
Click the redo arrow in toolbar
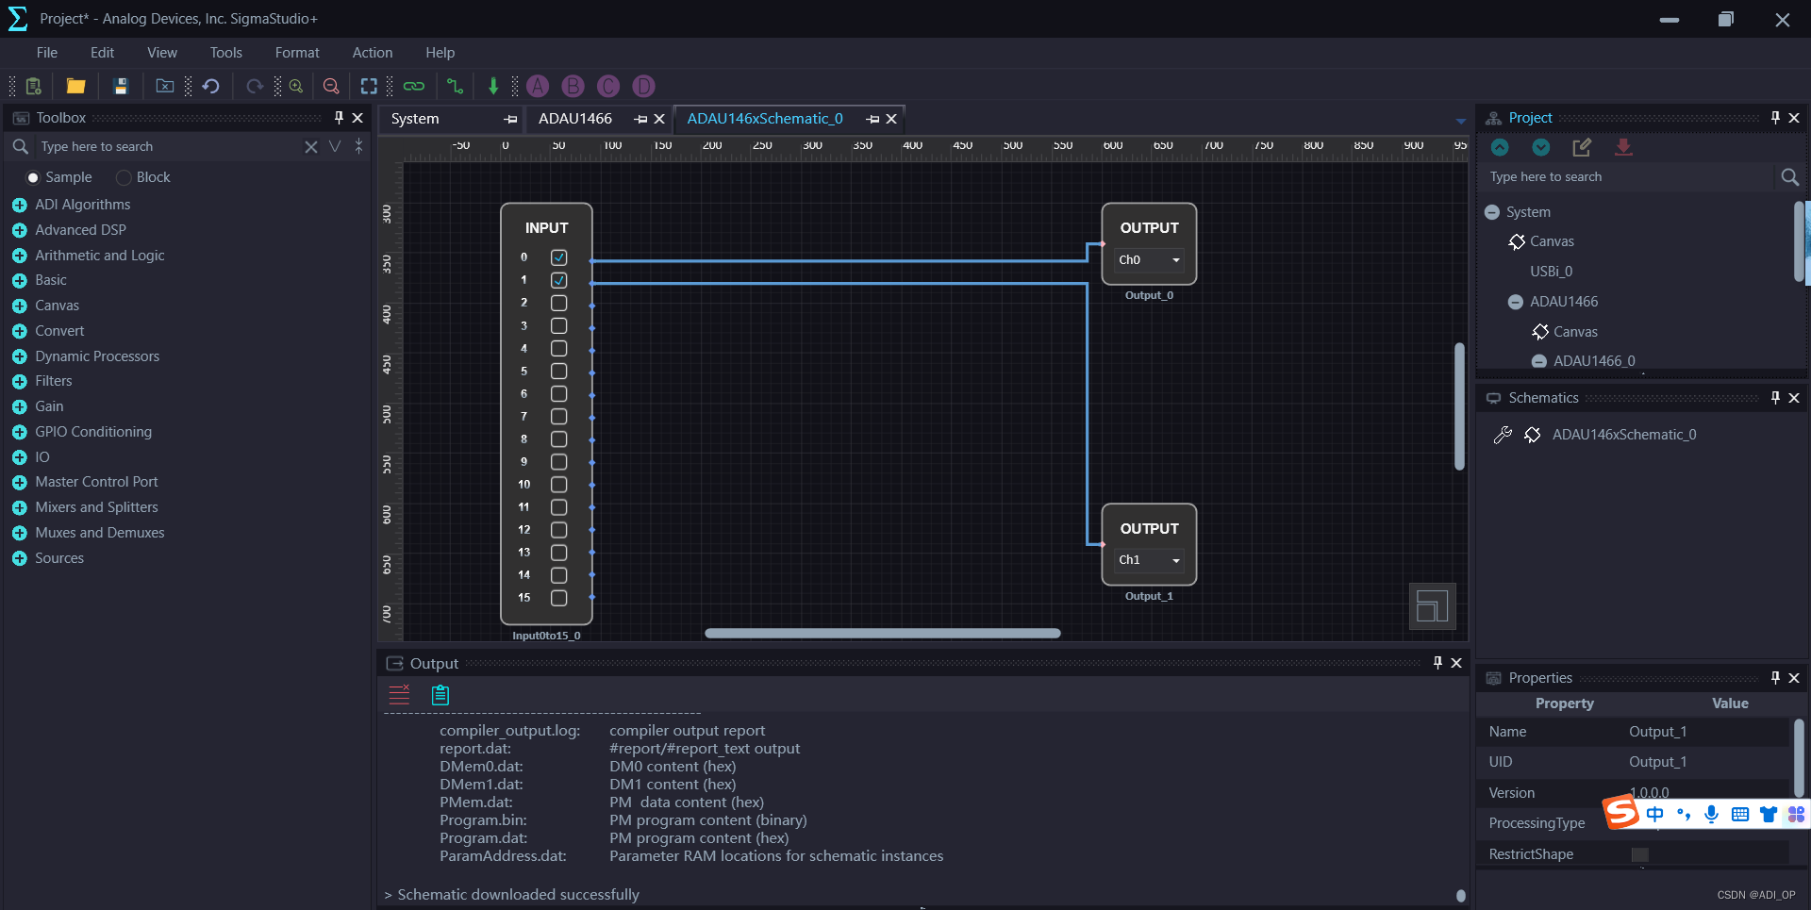point(254,86)
